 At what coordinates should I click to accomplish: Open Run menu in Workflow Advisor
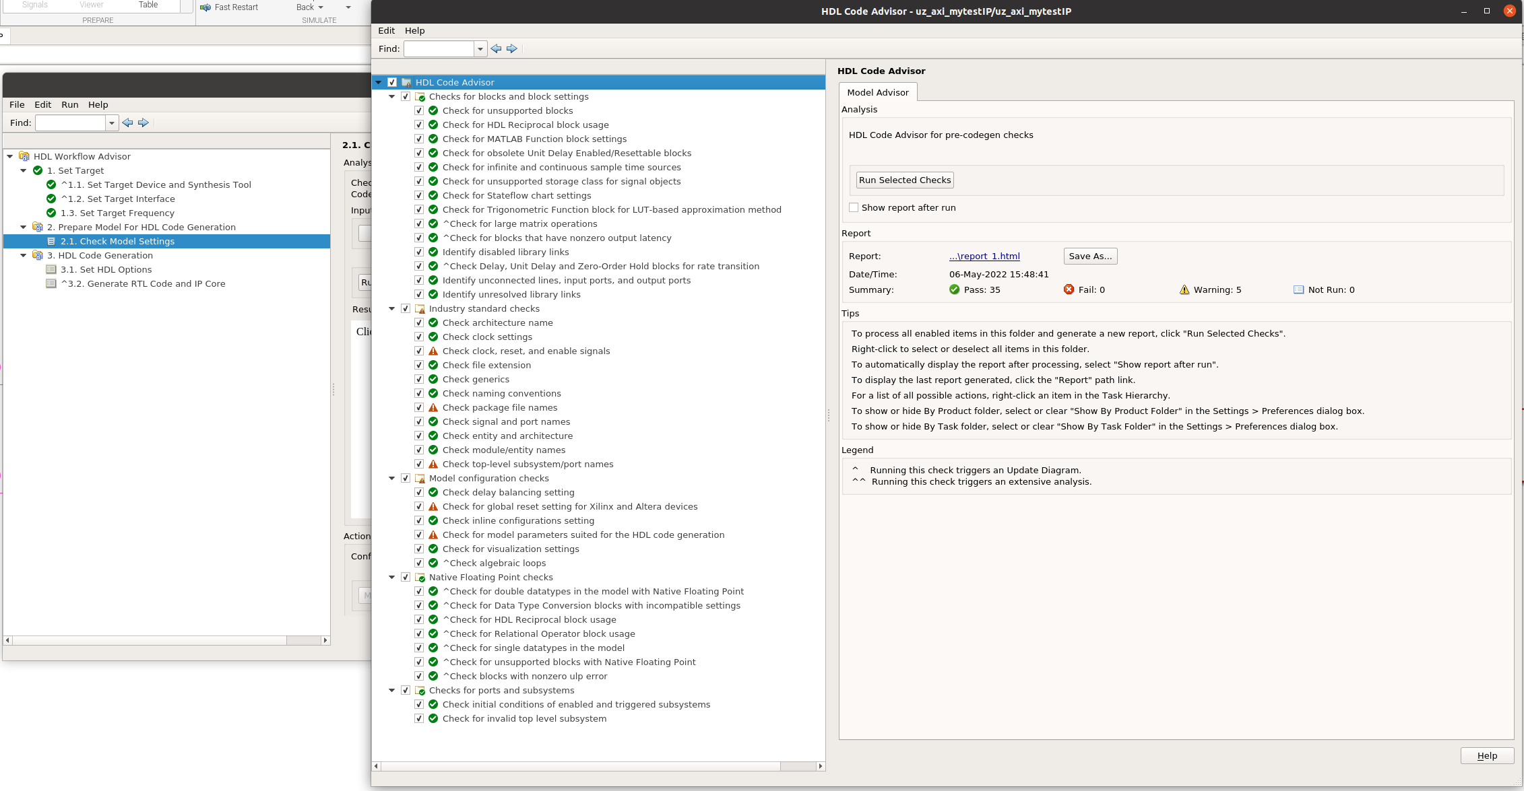point(70,105)
